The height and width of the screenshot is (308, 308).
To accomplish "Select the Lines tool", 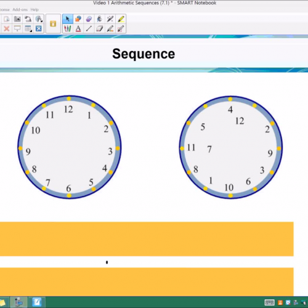I will (x=89, y=28).
